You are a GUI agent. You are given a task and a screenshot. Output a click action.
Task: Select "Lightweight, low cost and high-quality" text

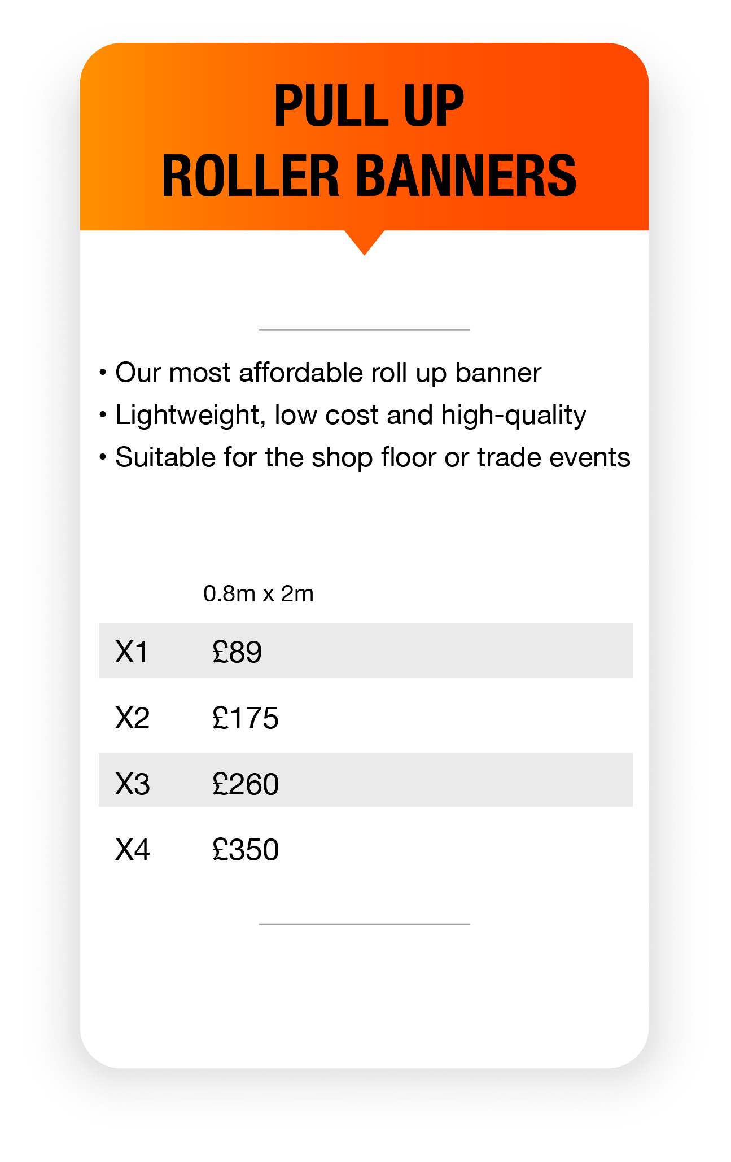[x=351, y=416]
